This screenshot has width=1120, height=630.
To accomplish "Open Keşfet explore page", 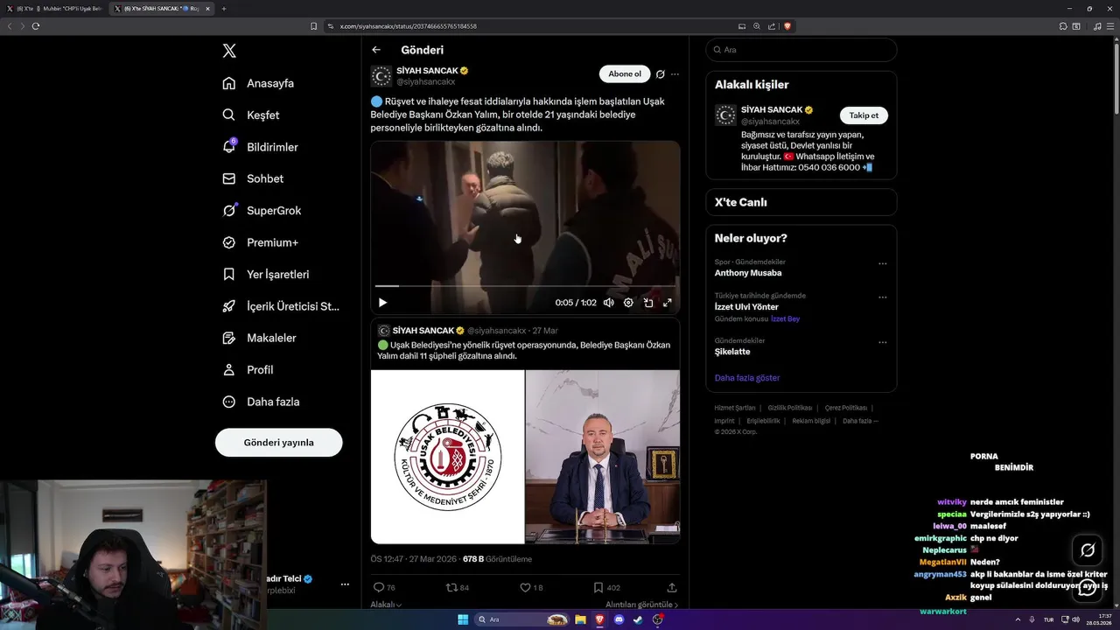I will coord(251,115).
